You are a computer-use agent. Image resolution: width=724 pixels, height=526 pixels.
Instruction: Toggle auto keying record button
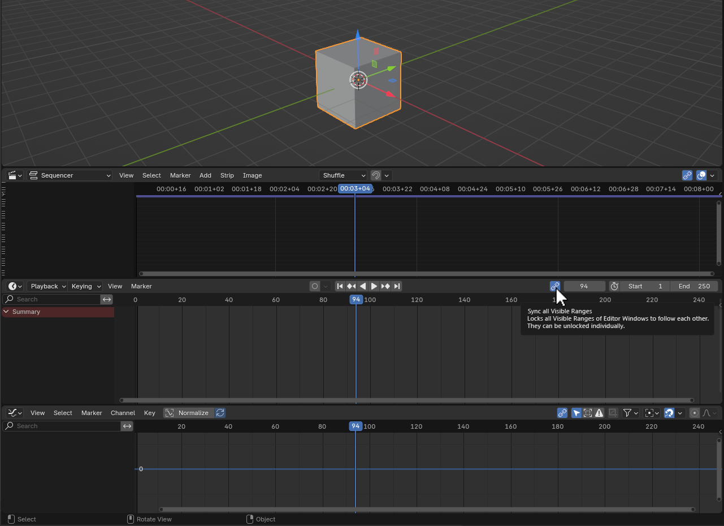pos(315,286)
